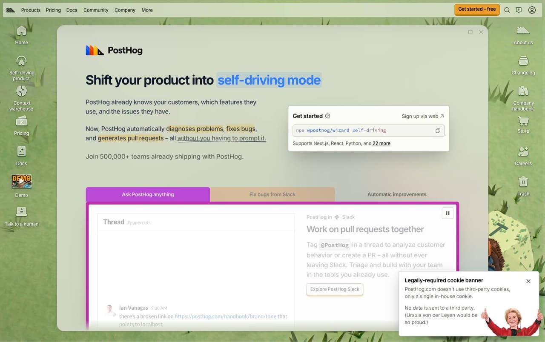The width and height of the screenshot is (545, 342).
Task: Open the Company menu
Action: 125,10
